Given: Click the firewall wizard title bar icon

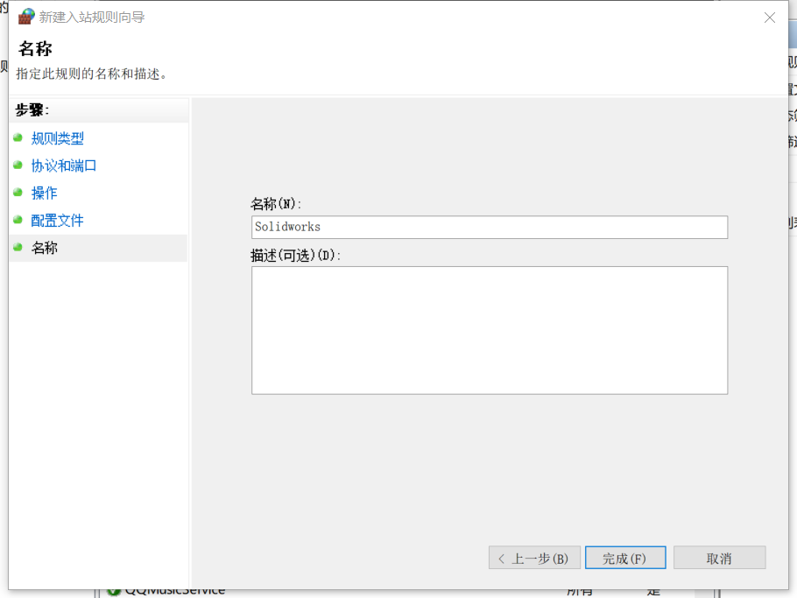Looking at the screenshot, I should click(26, 17).
